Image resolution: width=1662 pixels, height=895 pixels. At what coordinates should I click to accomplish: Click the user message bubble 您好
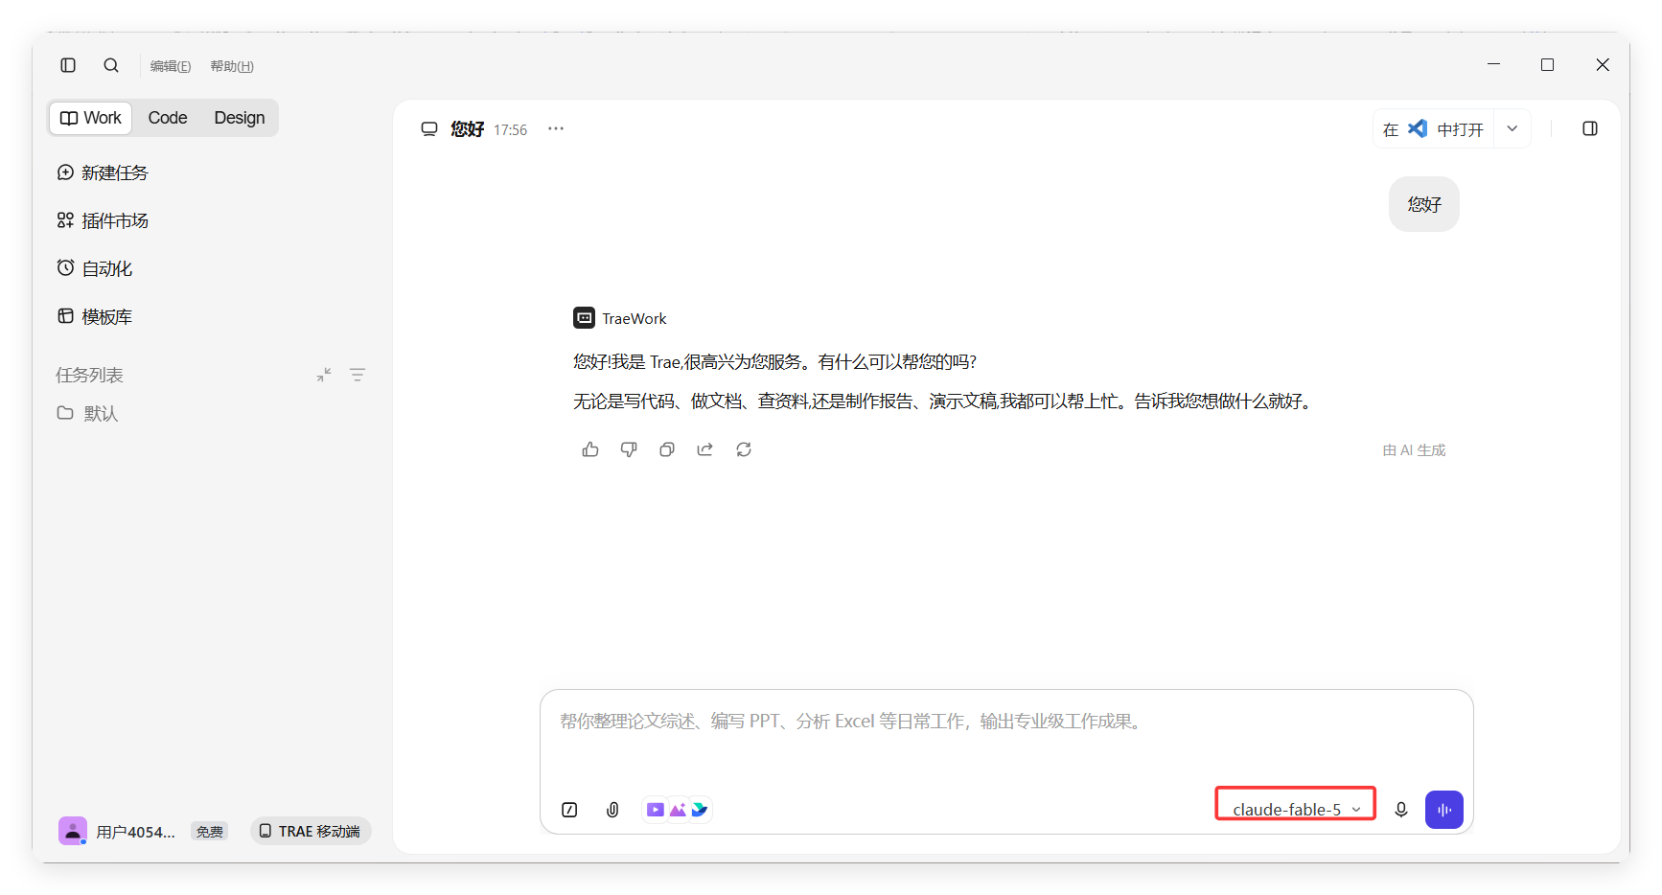1424,204
